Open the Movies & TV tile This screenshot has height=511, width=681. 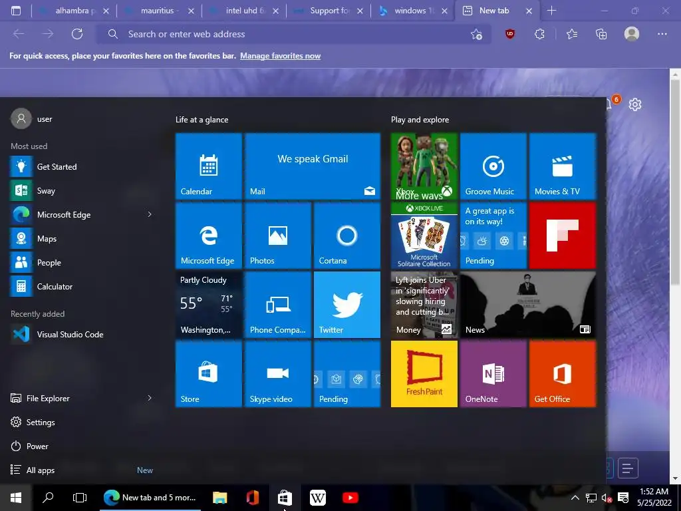[x=563, y=166]
